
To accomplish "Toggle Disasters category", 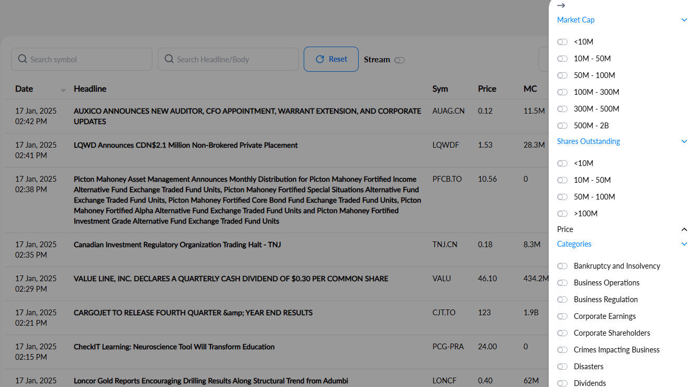I will pyautogui.click(x=562, y=367).
